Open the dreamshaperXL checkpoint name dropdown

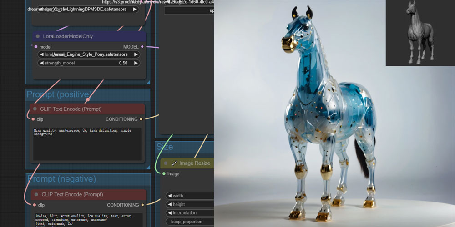coord(88,9)
